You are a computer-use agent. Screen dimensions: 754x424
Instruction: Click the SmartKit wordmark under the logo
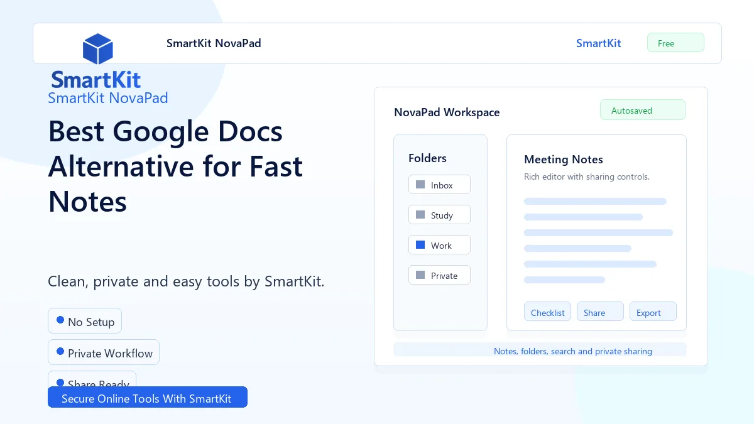(x=96, y=80)
